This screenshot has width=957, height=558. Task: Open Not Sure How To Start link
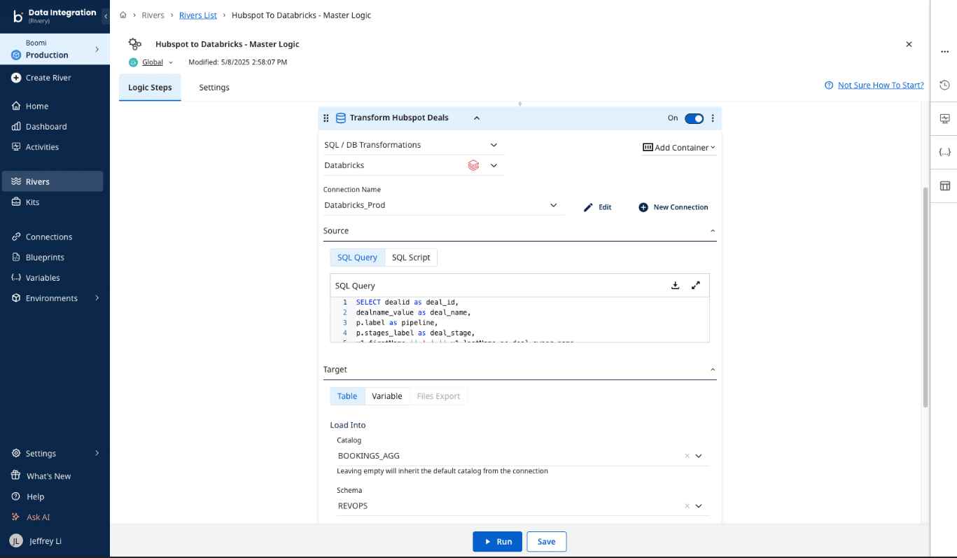(x=881, y=85)
